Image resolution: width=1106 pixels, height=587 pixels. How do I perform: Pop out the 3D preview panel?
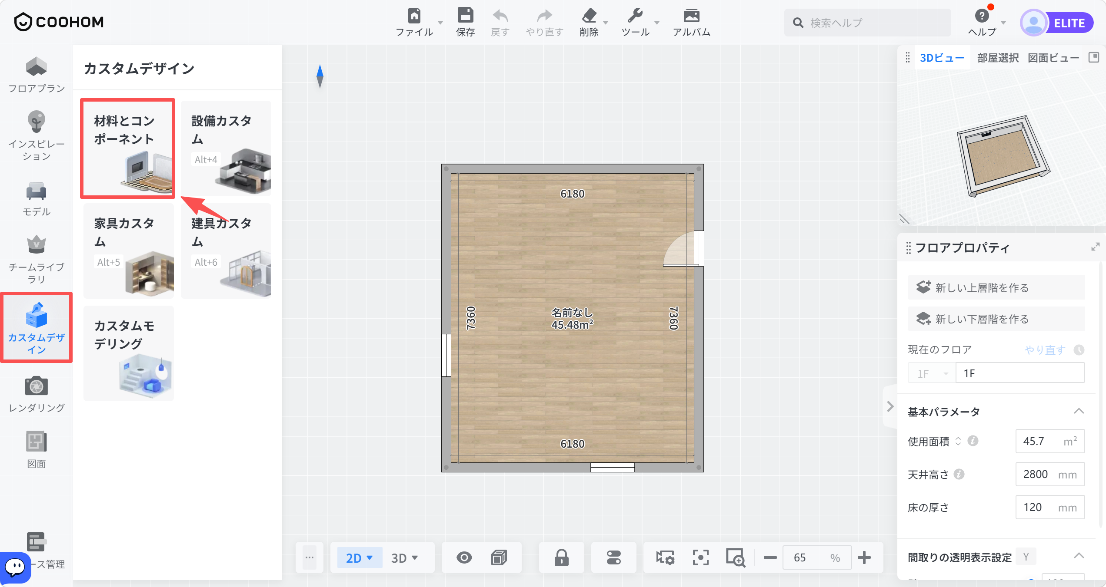[1094, 57]
